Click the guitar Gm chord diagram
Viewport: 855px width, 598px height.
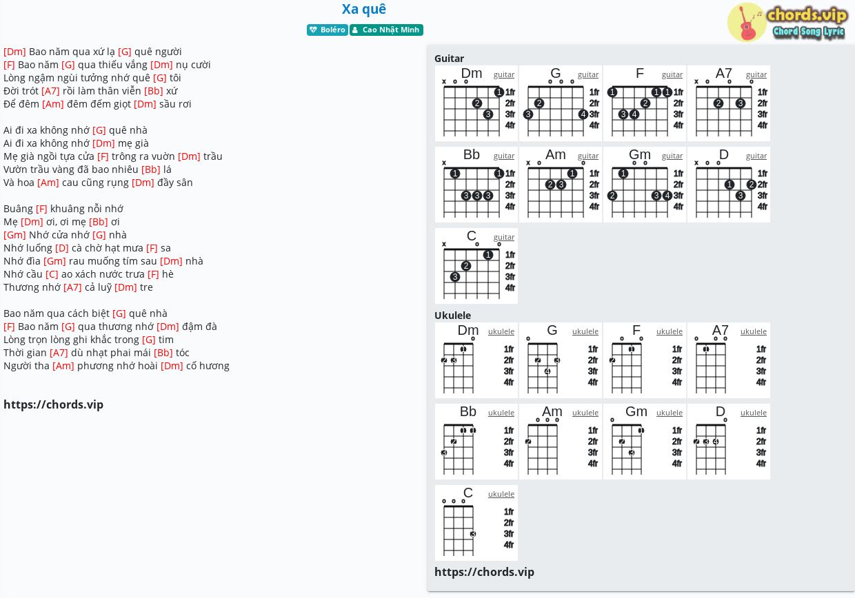click(645, 185)
